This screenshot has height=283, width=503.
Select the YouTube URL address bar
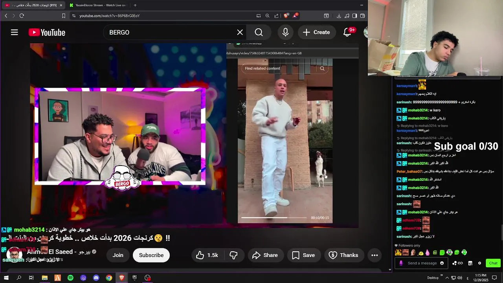point(110,16)
